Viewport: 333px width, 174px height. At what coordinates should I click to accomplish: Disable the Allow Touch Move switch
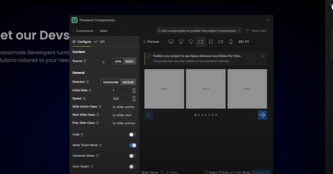coord(133,145)
